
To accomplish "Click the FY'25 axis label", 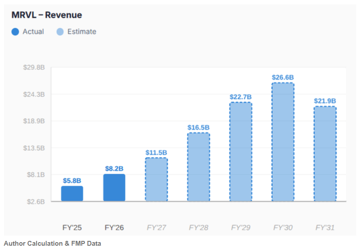I will tap(72, 228).
